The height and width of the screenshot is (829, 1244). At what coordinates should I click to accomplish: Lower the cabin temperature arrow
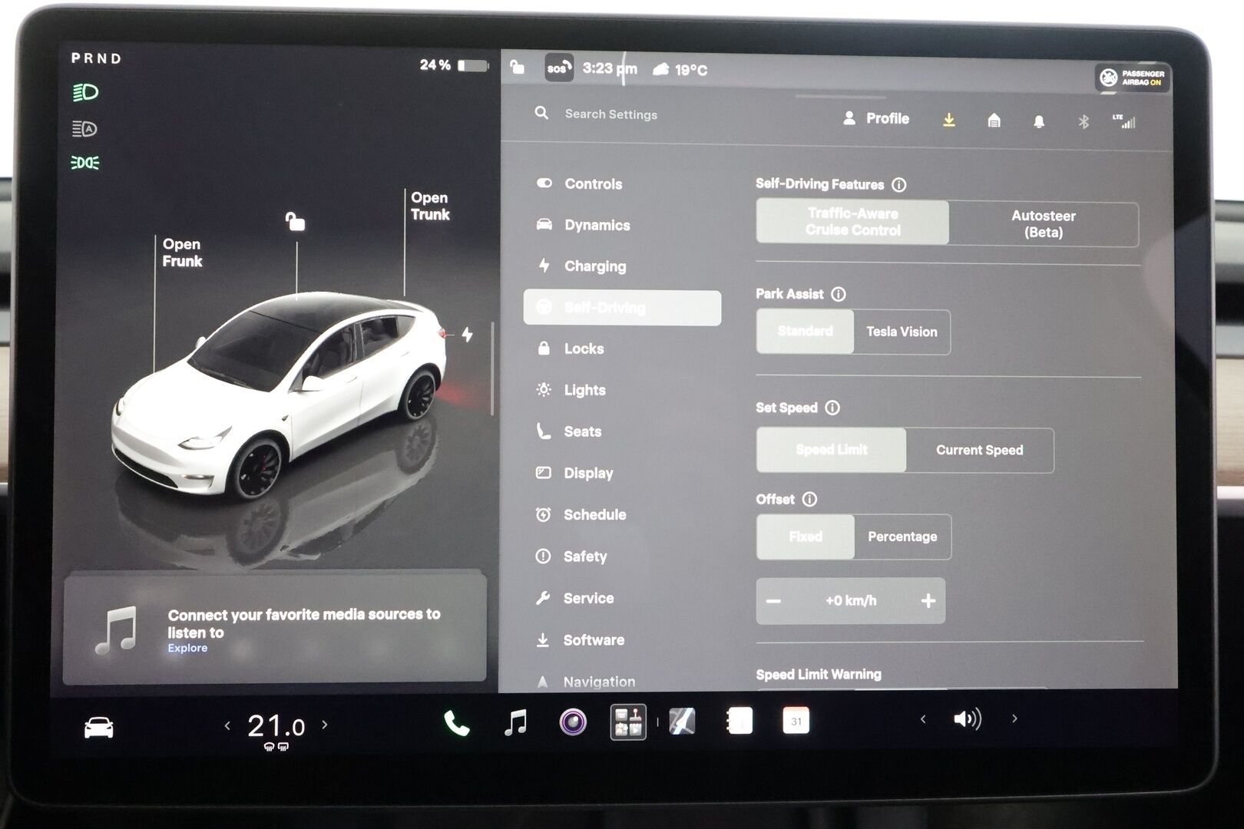point(227,725)
